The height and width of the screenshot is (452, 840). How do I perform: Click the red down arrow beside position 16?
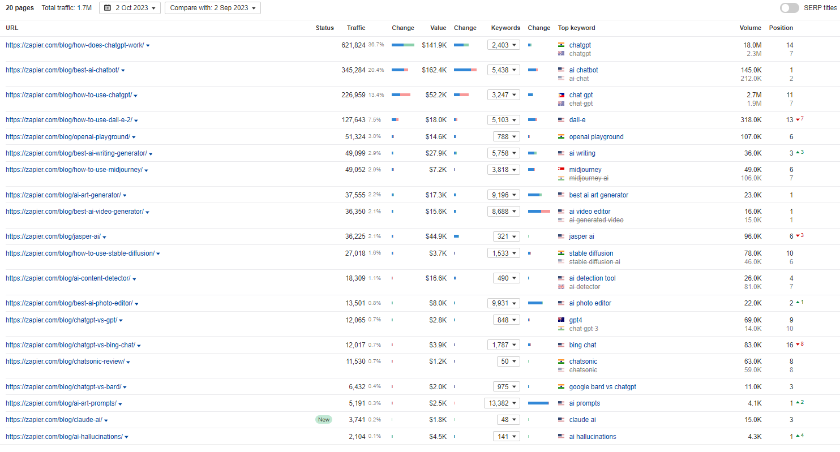click(798, 345)
